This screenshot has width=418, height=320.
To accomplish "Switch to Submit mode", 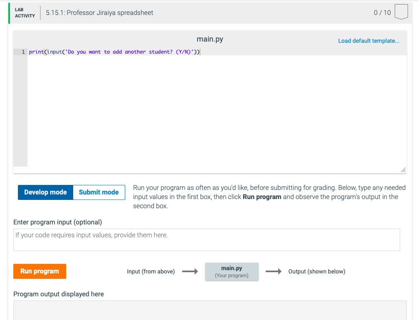I will [99, 192].
